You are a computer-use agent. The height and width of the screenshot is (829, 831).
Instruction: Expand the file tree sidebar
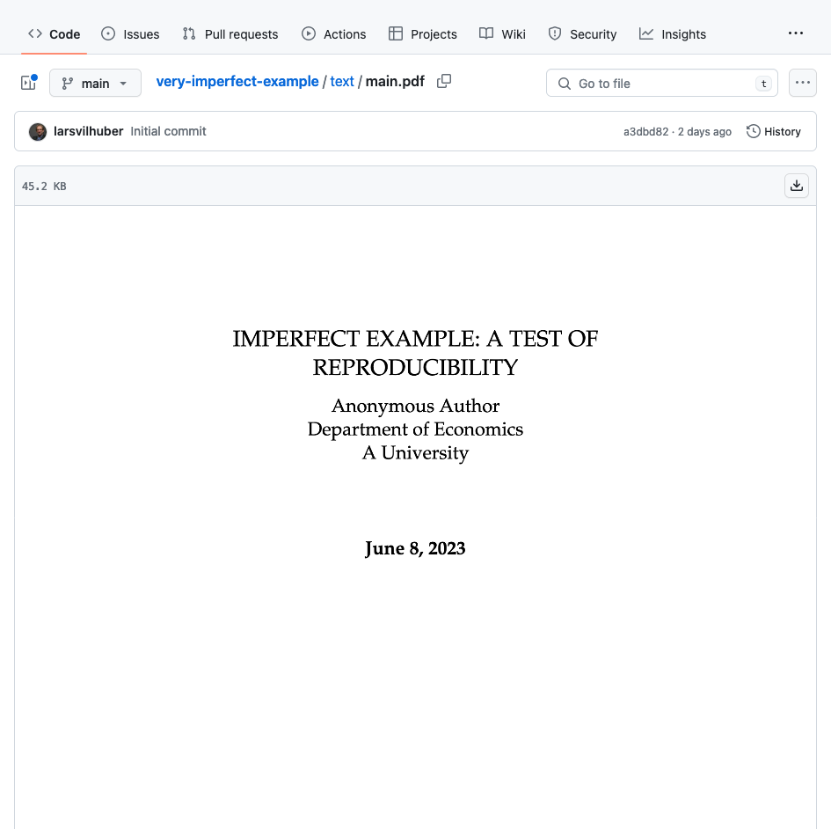click(28, 83)
